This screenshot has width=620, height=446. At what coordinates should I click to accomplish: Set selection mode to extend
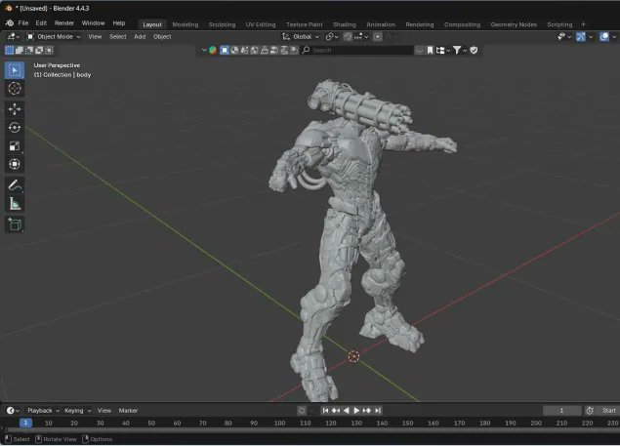pos(19,50)
